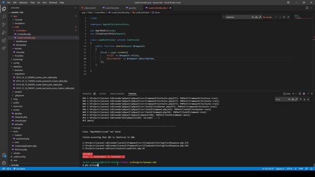Click the split editor icon at top right
Viewport: 315px width, 177px height.
[307, 8]
